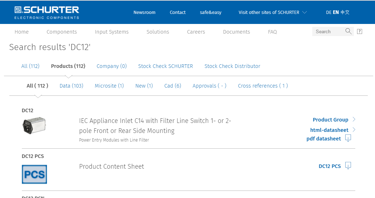This screenshot has height=198, width=375.
Task: Download via the pdf datasheet link
Action: pyautogui.click(x=324, y=139)
